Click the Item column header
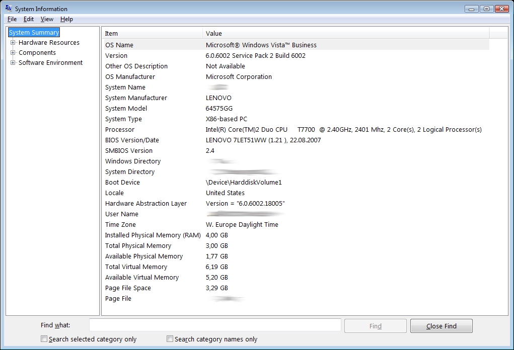Image resolution: width=514 pixels, height=350 pixels. [x=152, y=33]
